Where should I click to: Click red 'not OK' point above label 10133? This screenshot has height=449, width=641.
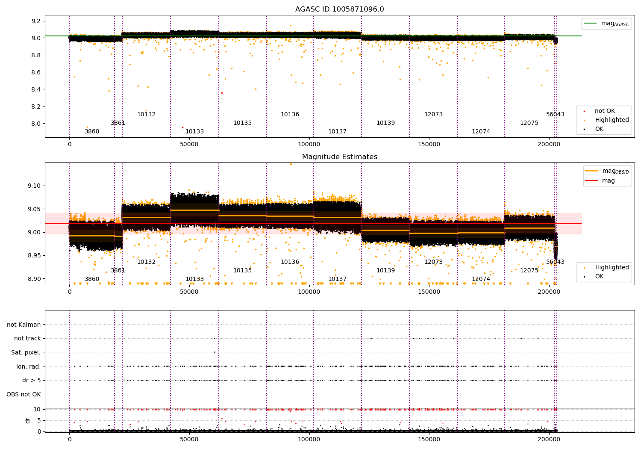coord(182,127)
